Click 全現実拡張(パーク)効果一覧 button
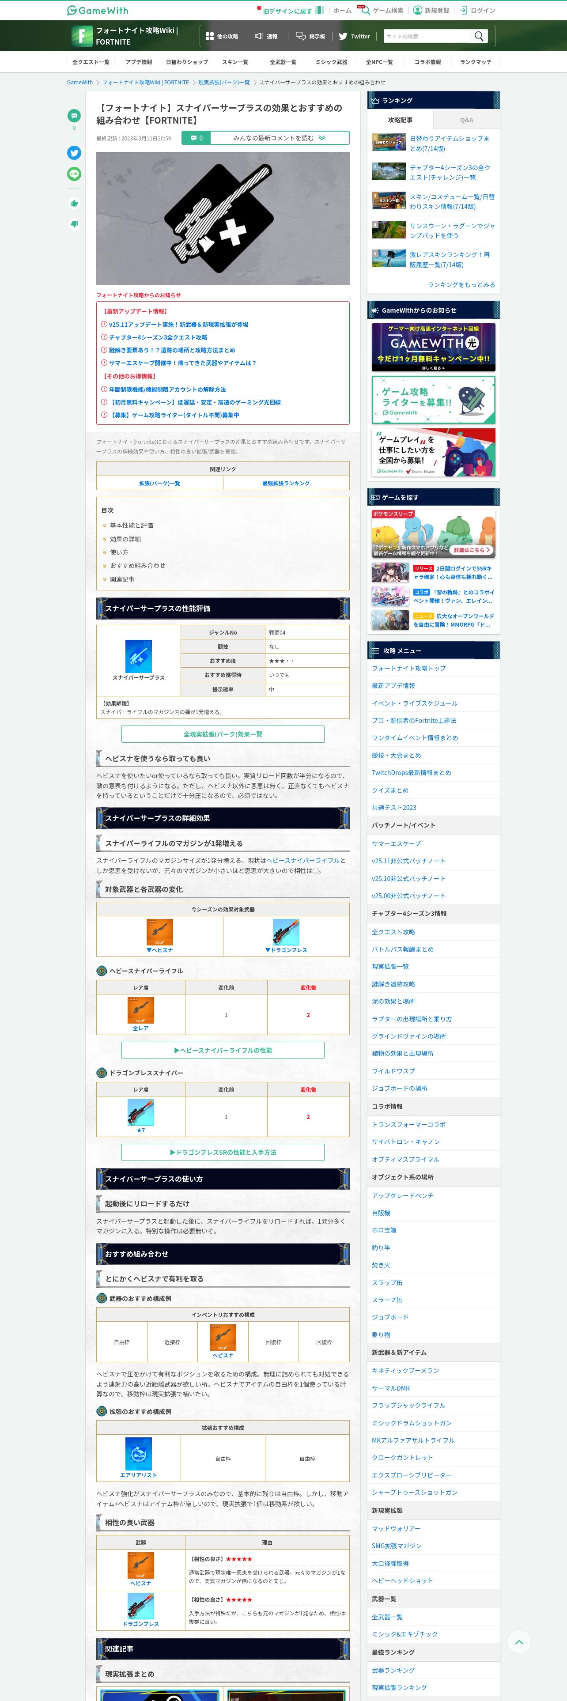The height and width of the screenshot is (1701, 567). [223, 733]
